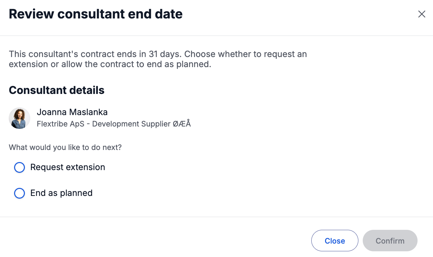Click the greyed-out Confirm button
The width and height of the screenshot is (433, 257).
(390, 241)
